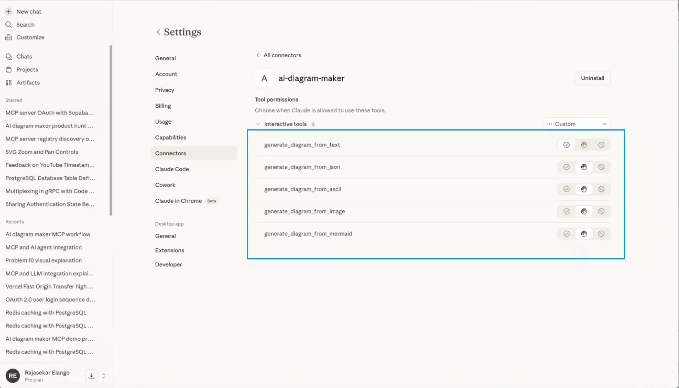This screenshot has height=388, width=679.
Task: Select the Chats icon in the sidebar
Action: click(x=8, y=56)
